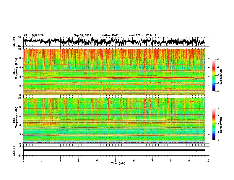The image size is (234, 180).
Task: Click the "5" tick on ch.3 voltage axis
Action: tap(21, 146)
